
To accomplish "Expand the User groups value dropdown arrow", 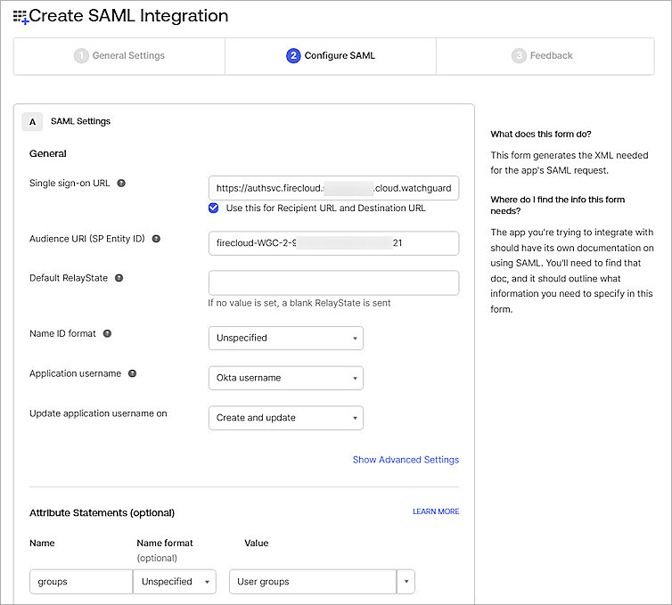I will point(406,582).
